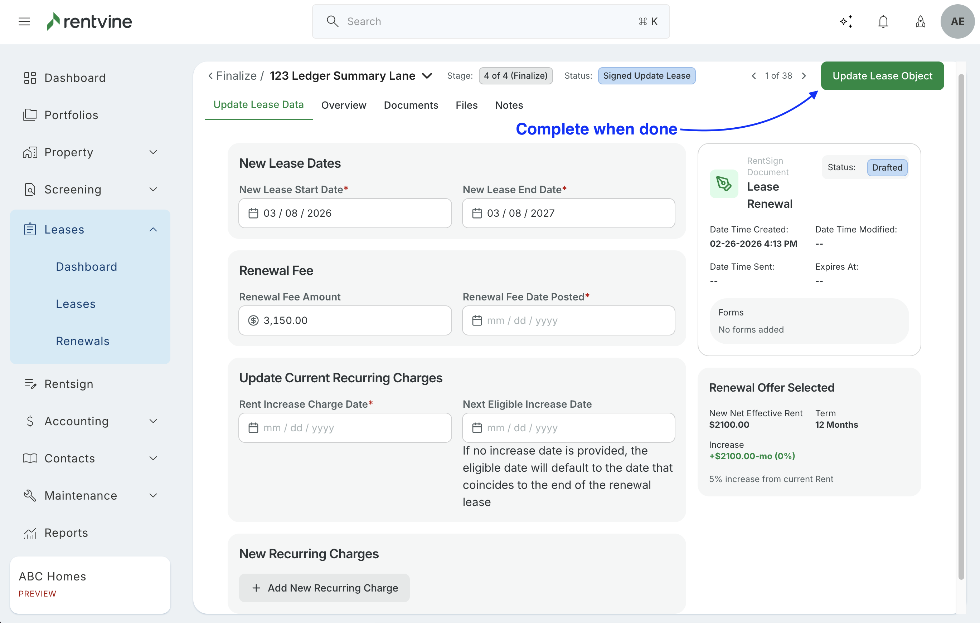
Task: Click the Renewal Fee Date Posted field
Action: (568, 320)
